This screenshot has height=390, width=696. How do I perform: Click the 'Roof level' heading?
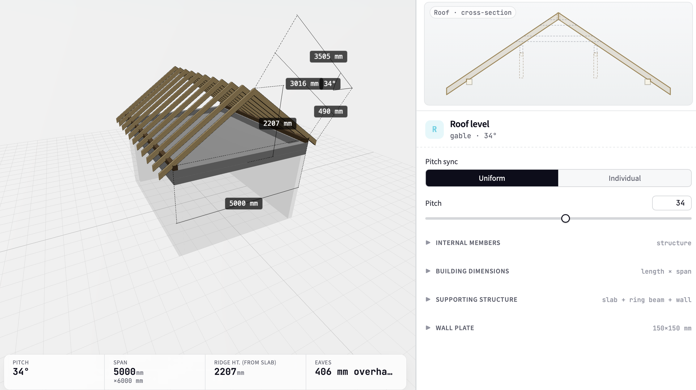(469, 124)
